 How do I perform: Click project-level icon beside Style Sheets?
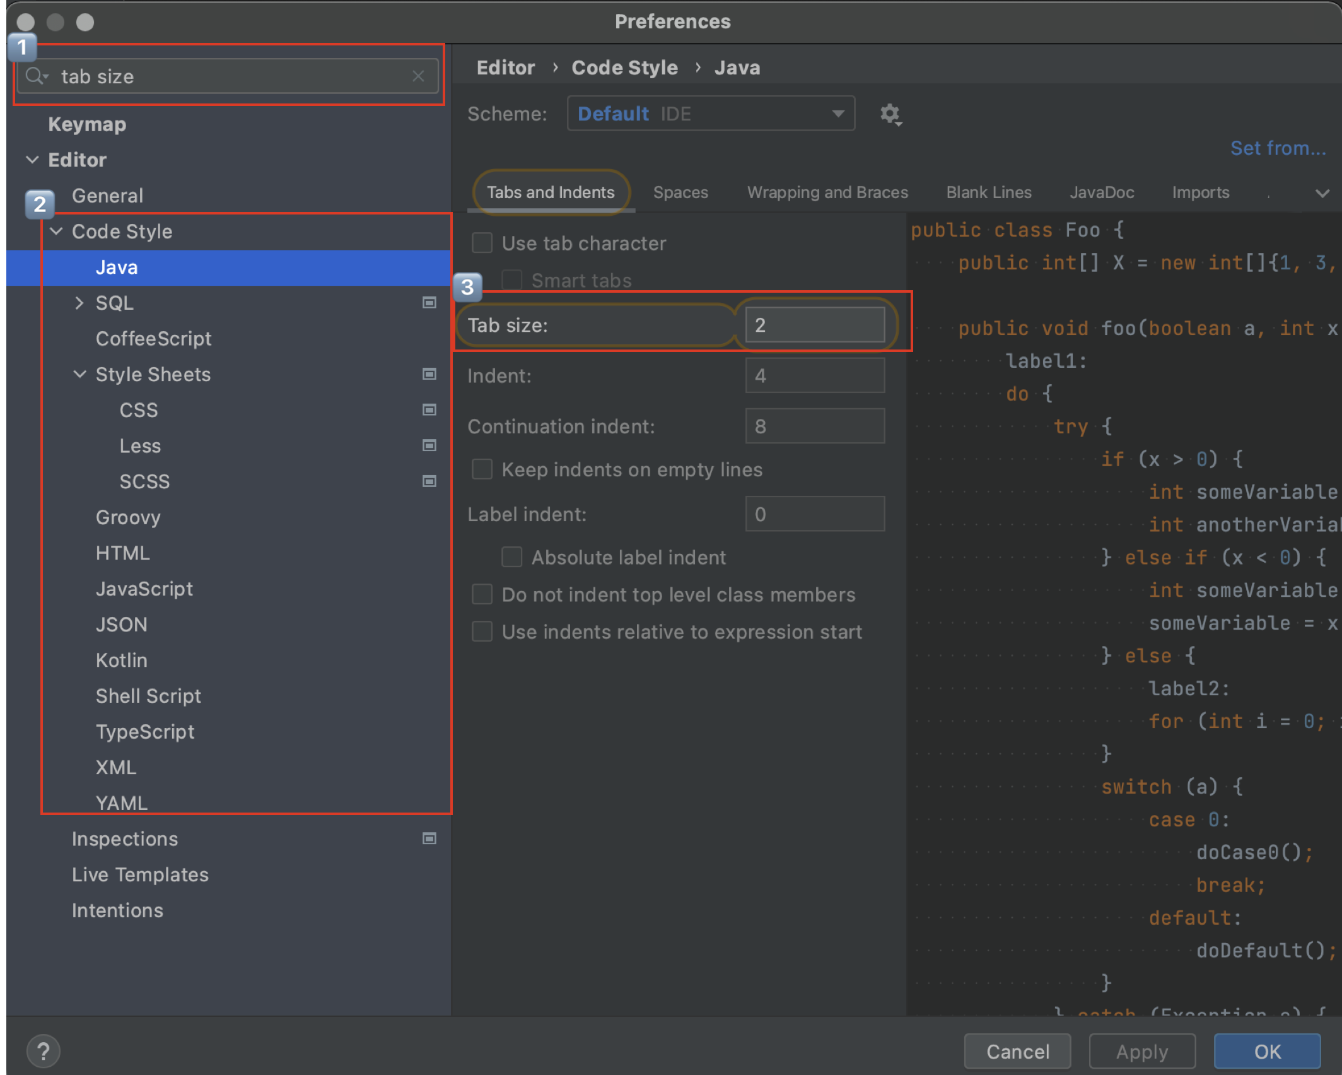click(429, 374)
